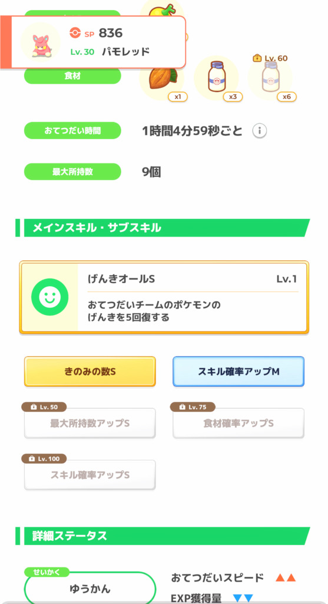The width and height of the screenshot is (328, 604).
Task: Tap the ゆうかん nature button
Action: (x=90, y=589)
